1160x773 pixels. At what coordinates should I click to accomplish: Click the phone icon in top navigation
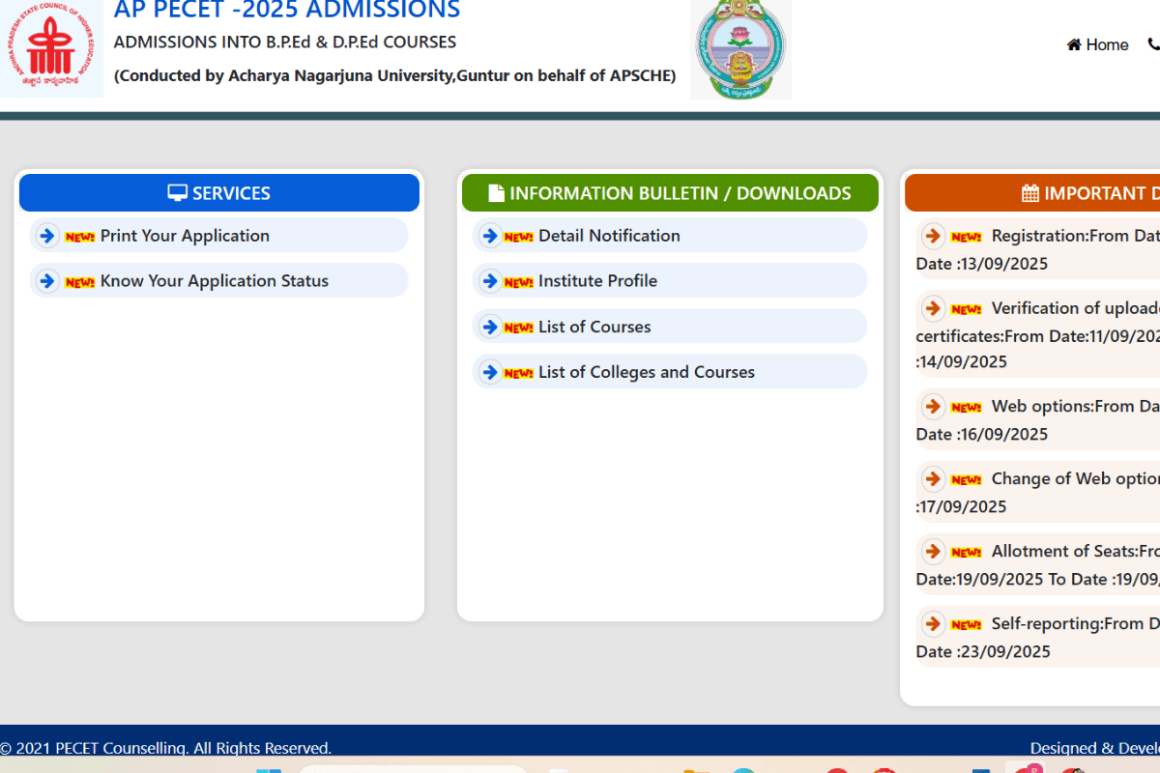[1154, 44]
